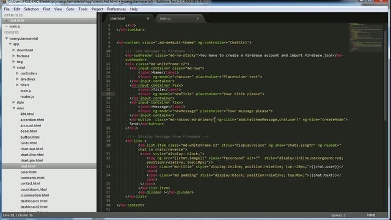The height and width of the screenshot is (220, 391).
Task: Open chartsline.html in sidebar
Action: [32, 155]
